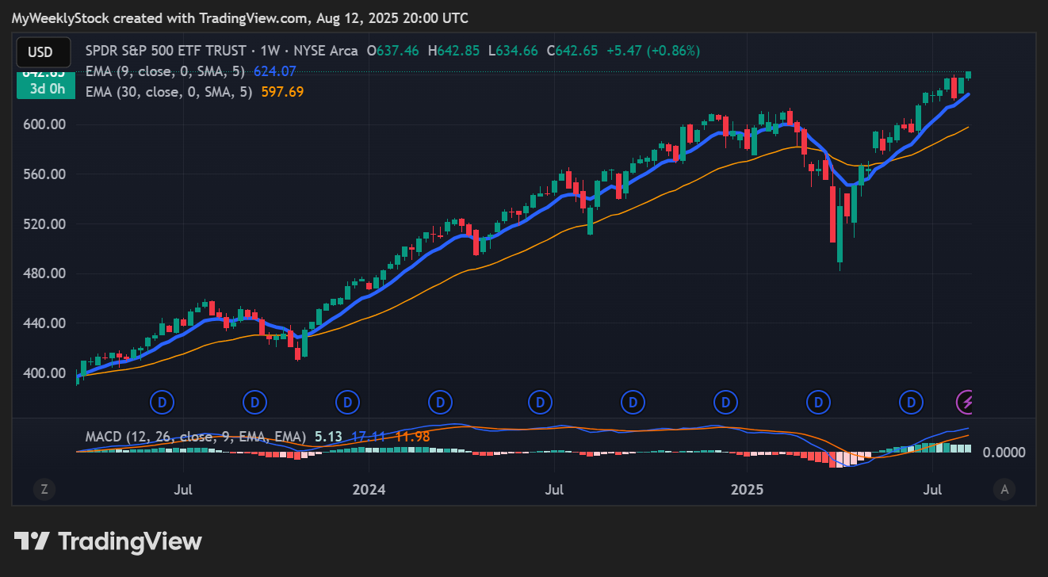
Task: Click the 400.00 price axis label
Action: [x=44, y=373]
